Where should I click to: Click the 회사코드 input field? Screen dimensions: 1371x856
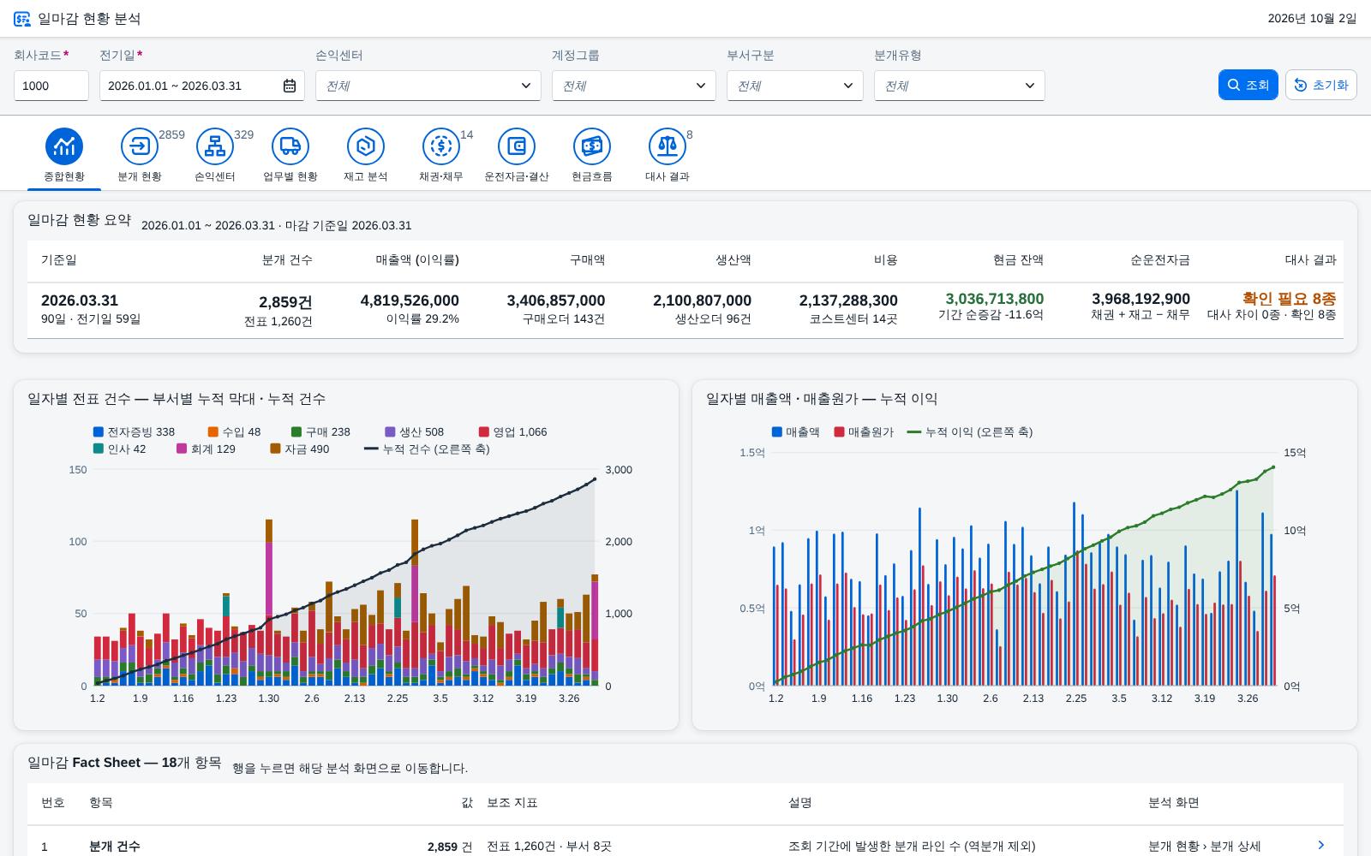click(x=51, y=86)
